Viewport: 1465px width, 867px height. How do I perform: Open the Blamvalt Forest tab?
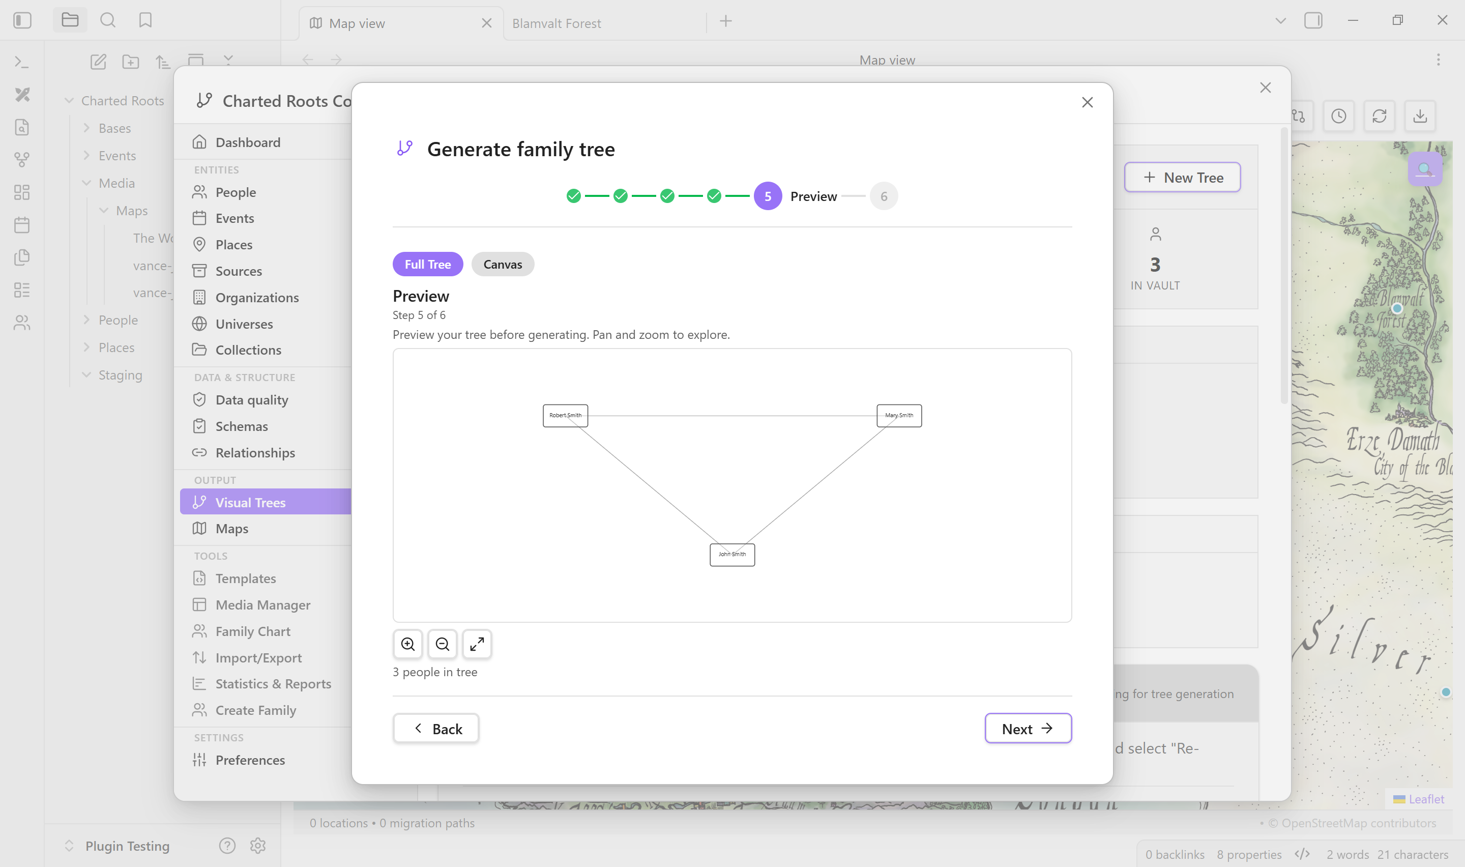tap(556, 23)
